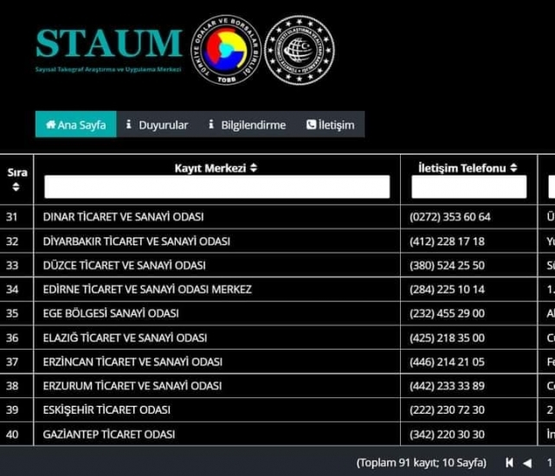The image size is (555, 476).
Task: Click the Toplam 91 kayıt summary text
Action: [x=421, y=462]
